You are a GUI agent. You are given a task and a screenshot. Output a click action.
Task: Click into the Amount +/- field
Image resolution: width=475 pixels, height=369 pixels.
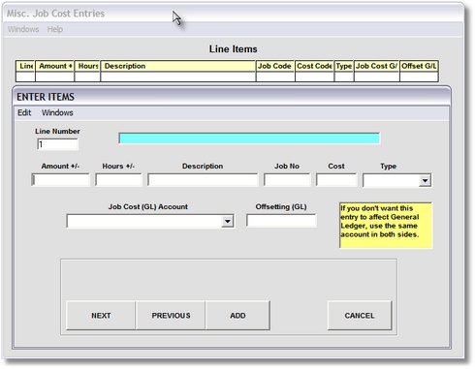tap(60, 180)
